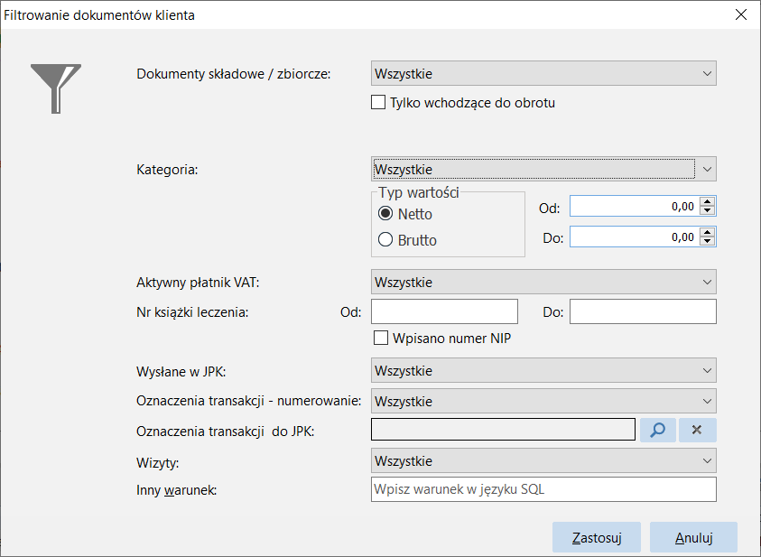Clear JPK transaction markings with X icon

click(x=697, y=430)
